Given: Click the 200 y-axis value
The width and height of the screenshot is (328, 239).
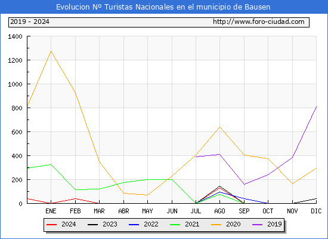Looking at the screenshot, I should coord(17,180).
